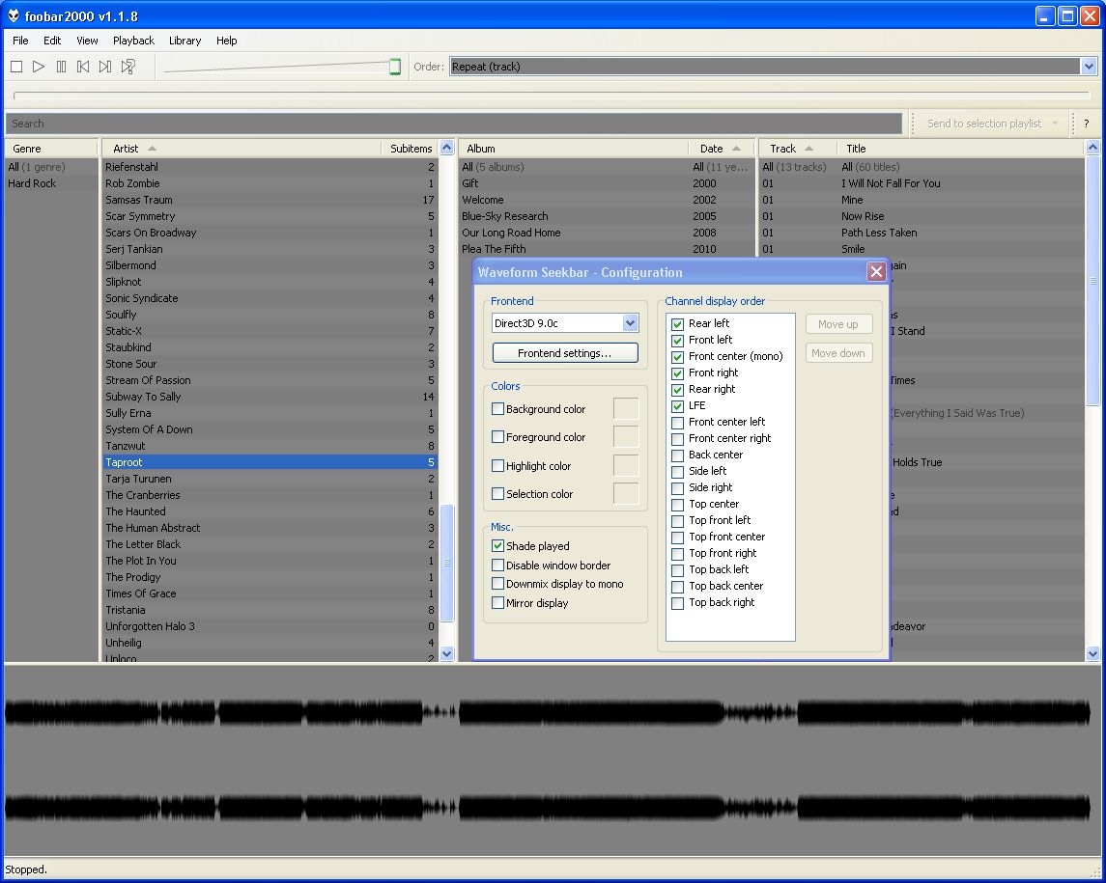Click the Move down button
Image resolution: width=1106 pixels, height=883 pixels.
coord(838,353)
